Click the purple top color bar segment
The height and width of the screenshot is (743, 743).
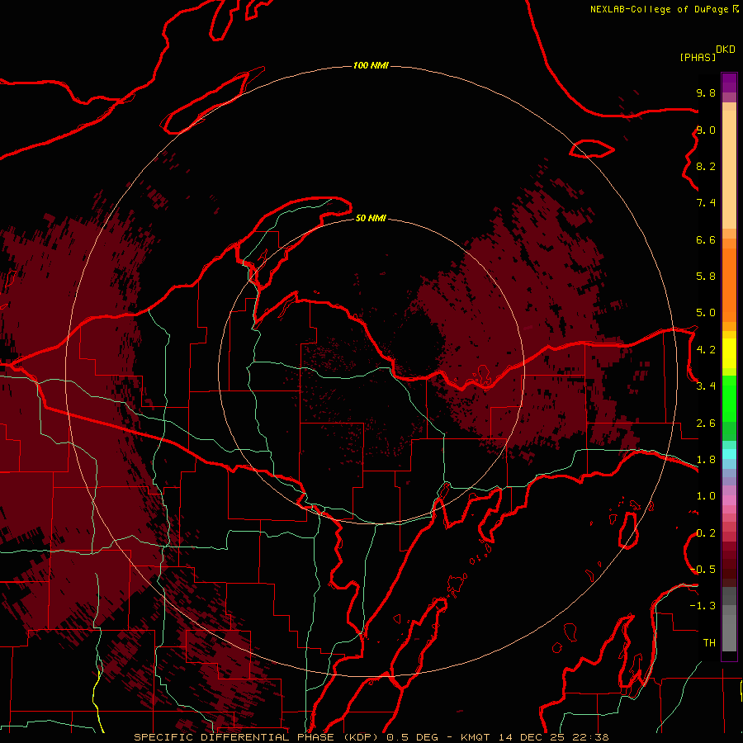pos(729,83)
